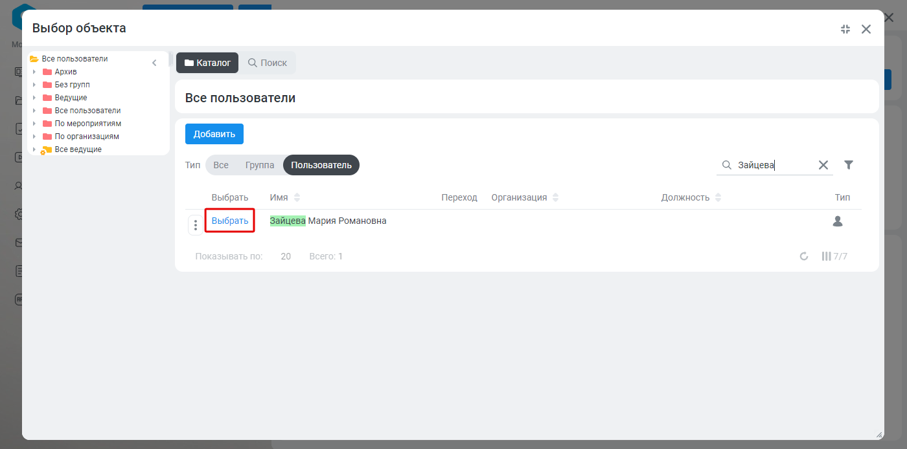Expand the По мероприятиям folder
Viewport: 907px width, 449px height.
(34, 124)
